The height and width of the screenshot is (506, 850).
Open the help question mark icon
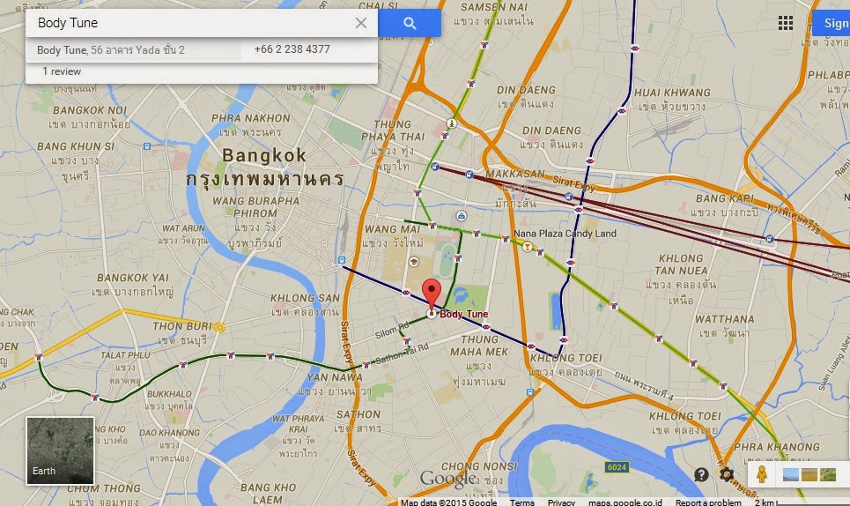[701, 475]
